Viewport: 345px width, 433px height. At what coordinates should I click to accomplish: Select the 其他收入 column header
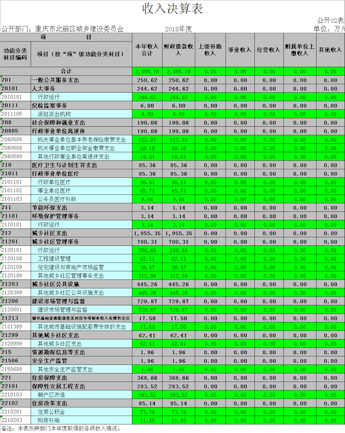pos(330,50)
